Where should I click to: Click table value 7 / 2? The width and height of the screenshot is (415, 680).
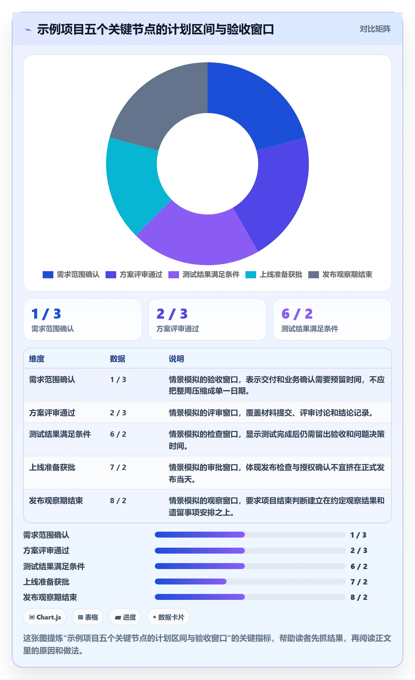pos(118,467)
